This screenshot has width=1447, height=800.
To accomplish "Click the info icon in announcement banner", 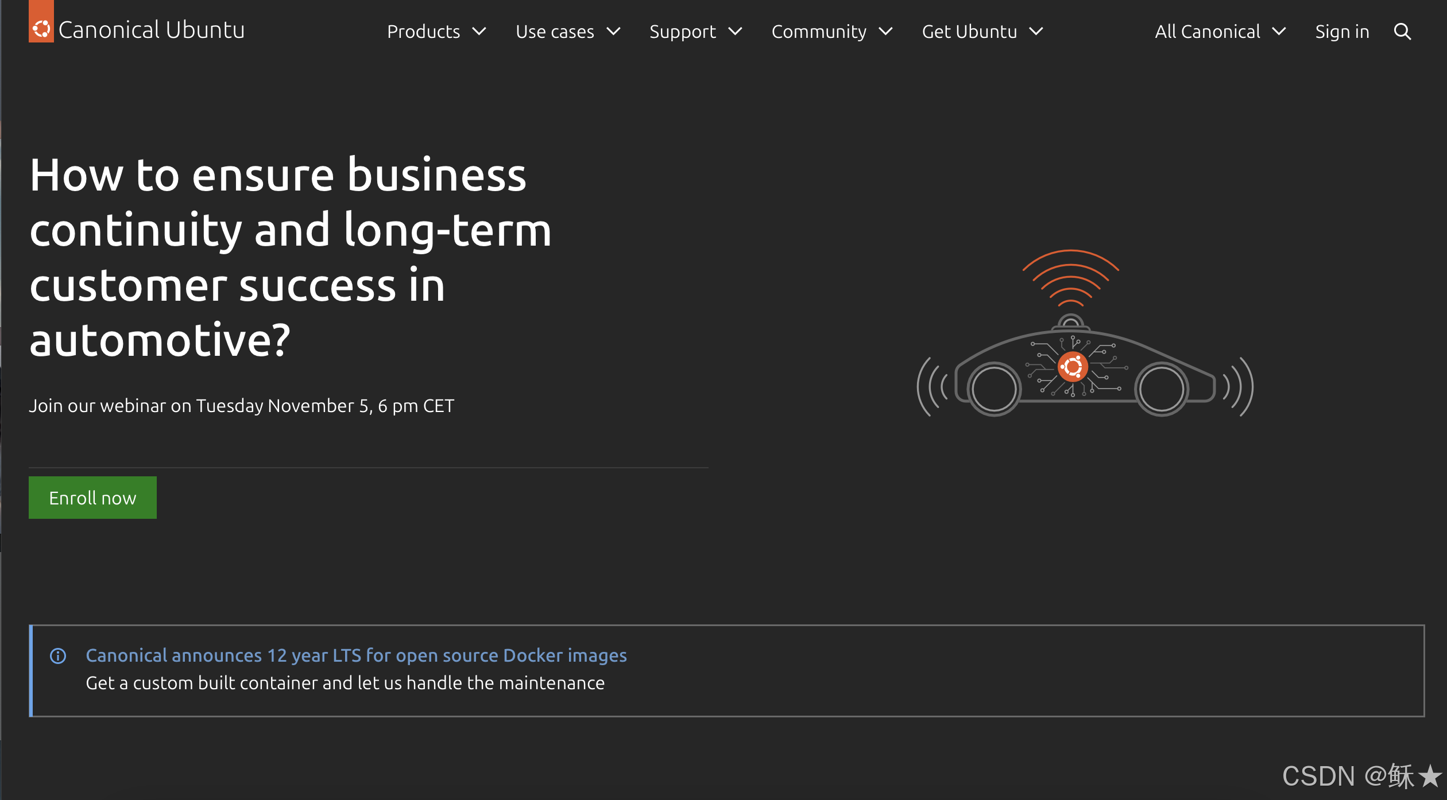I will tap(58, 655).
